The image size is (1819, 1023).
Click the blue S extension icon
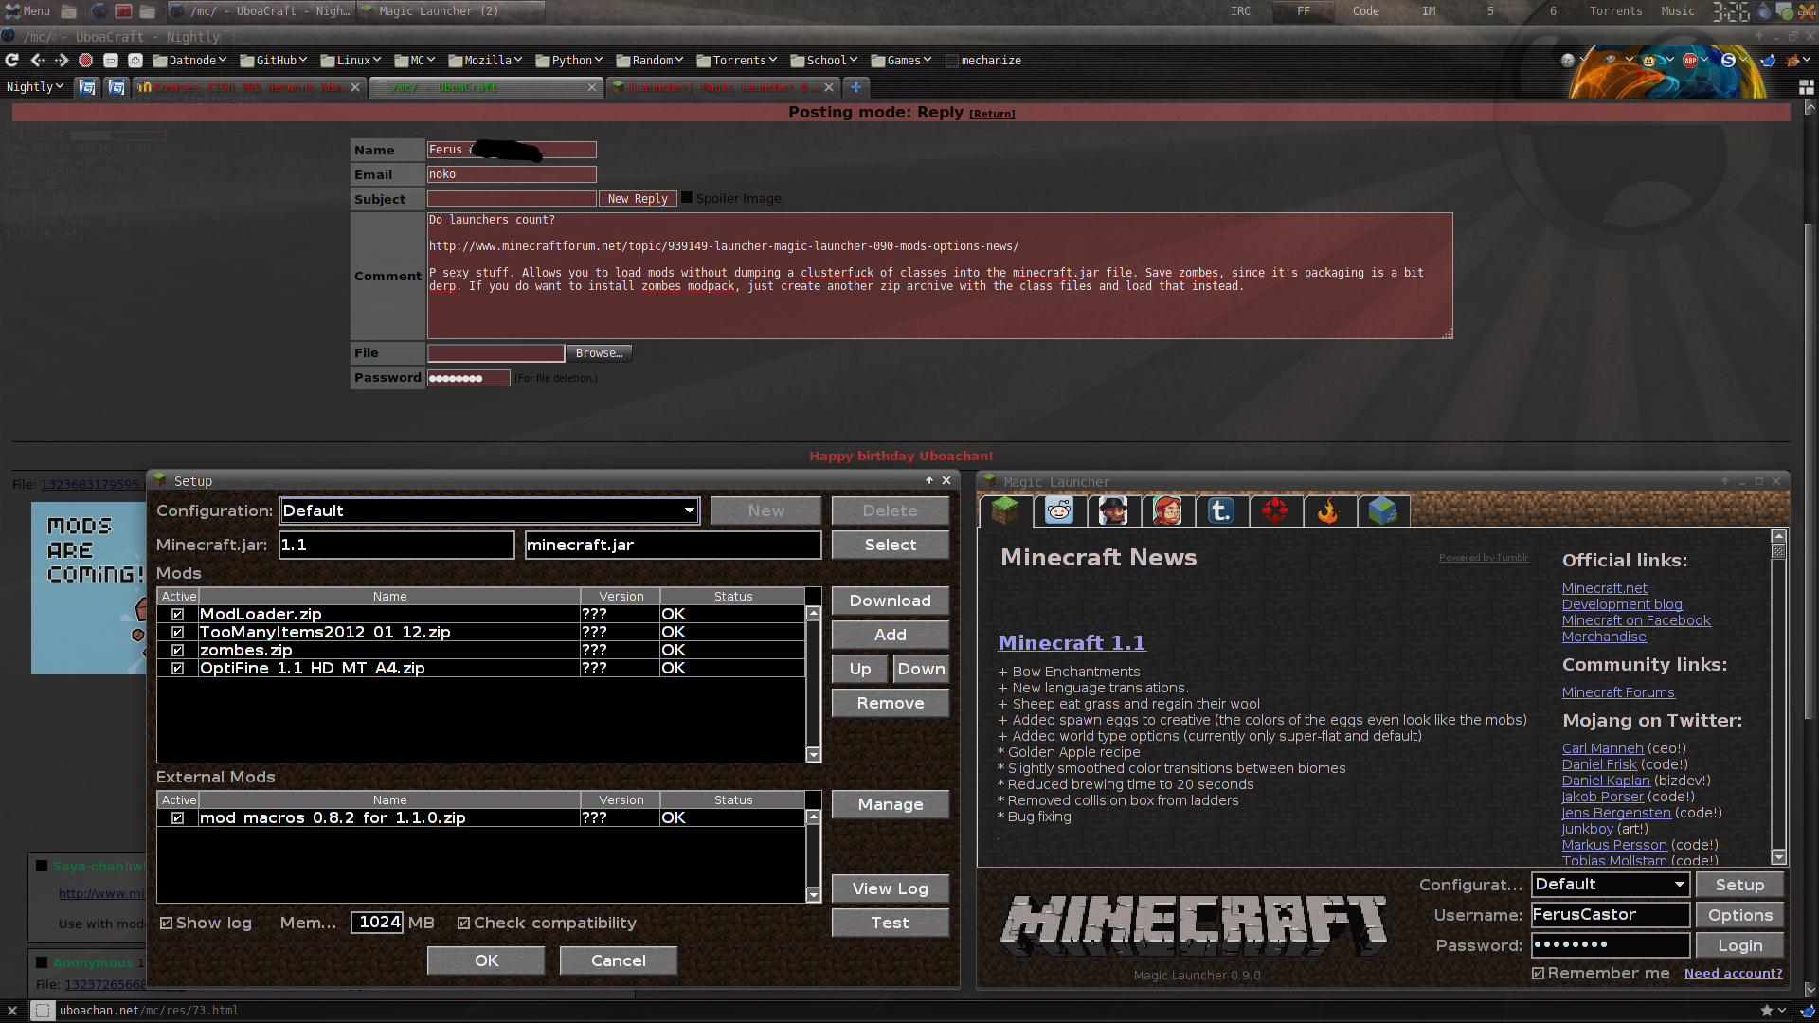click(1729, 60)
